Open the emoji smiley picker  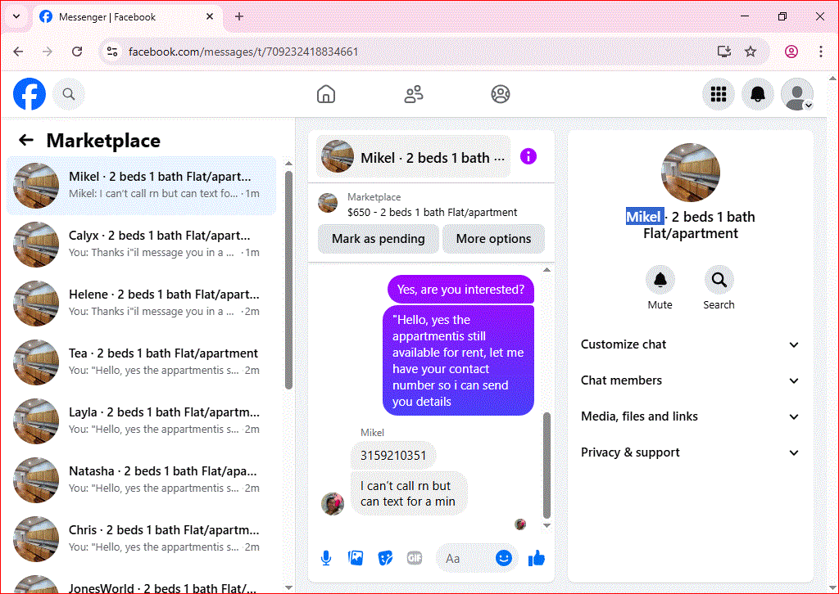pyautogui.click(x=504, y=558)
